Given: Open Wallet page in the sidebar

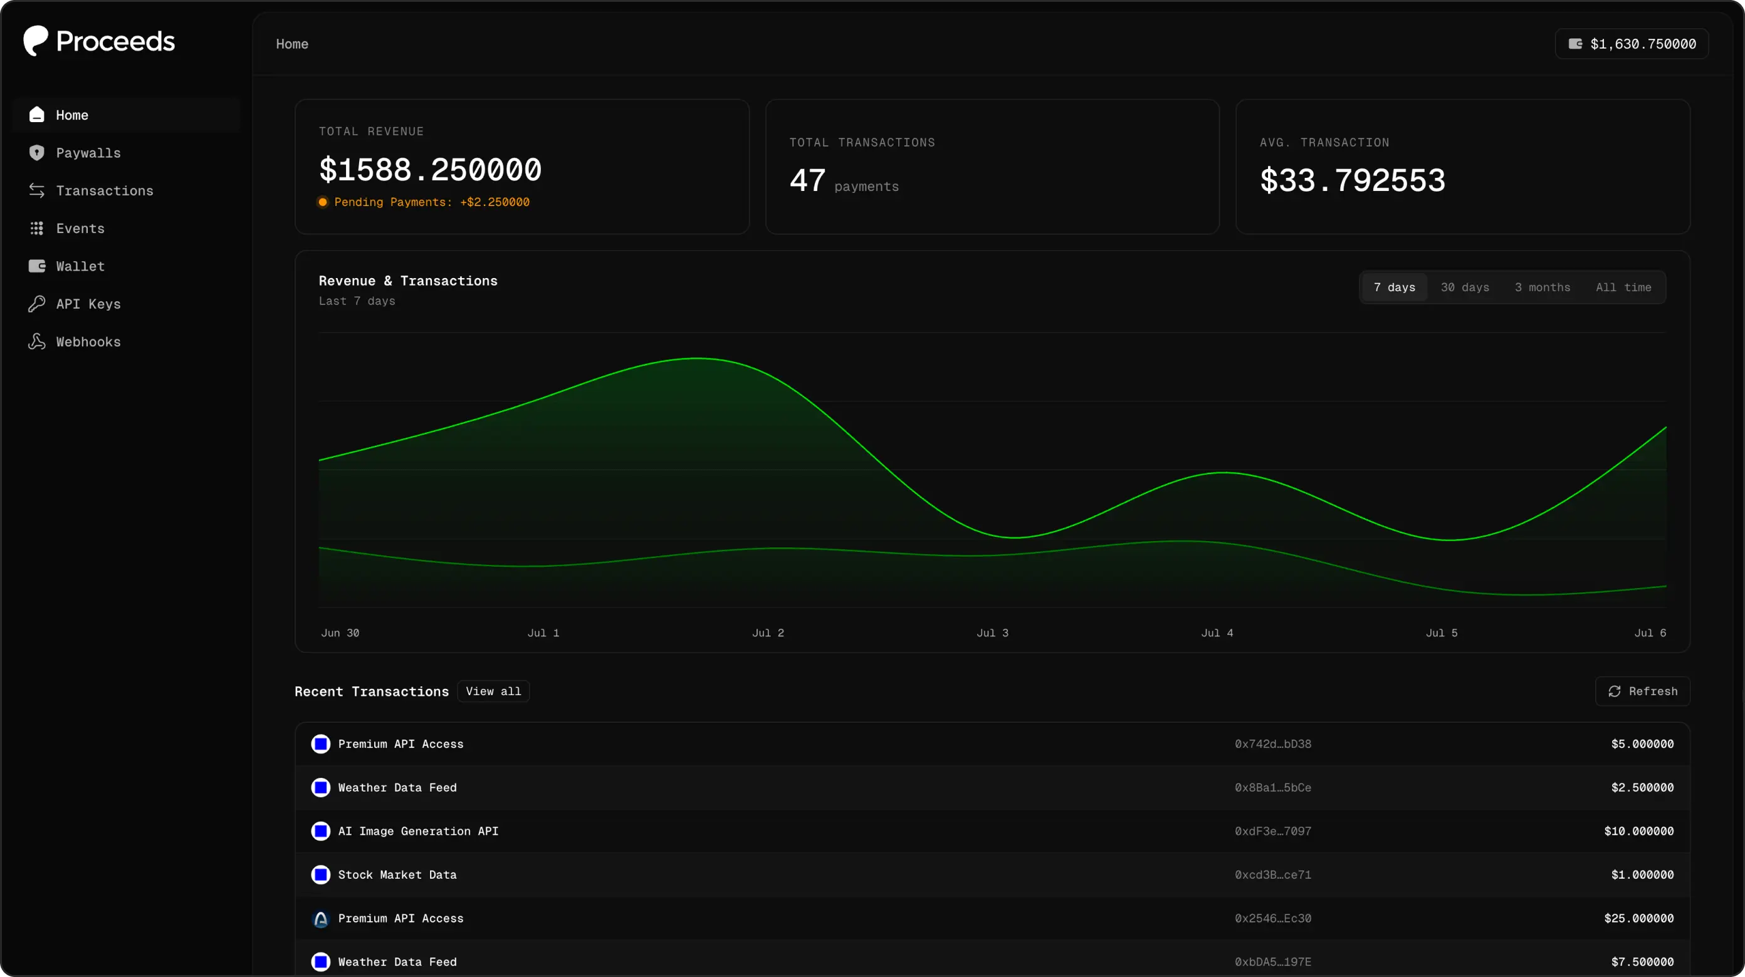Looking at the screenshot, I should click(x=126, y=266).
